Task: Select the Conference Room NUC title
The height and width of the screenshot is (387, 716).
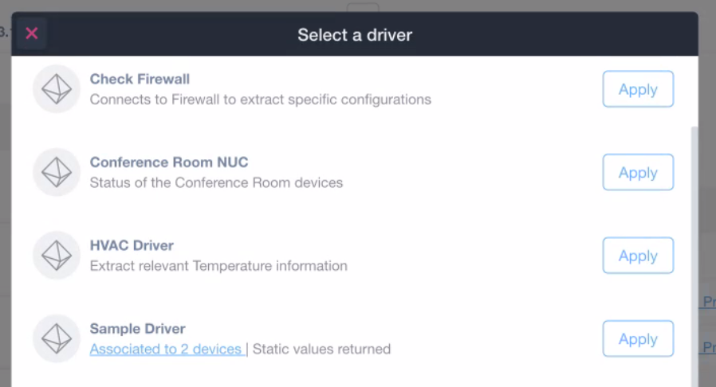Action: click(x=169, y=162)
